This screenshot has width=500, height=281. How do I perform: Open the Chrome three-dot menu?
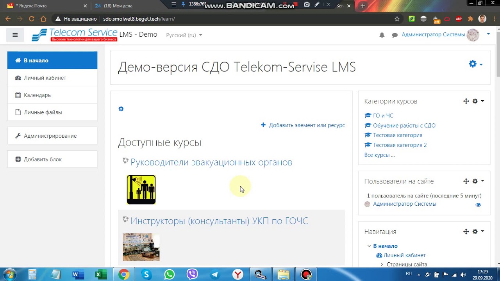tap(494, 19)
